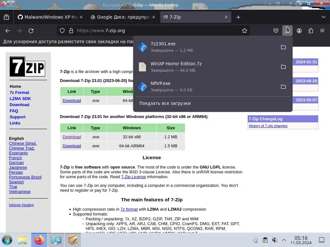Switch to Firefox taskbar icon
The width and height of the screenshot is (330, 247).
point(39,240)
